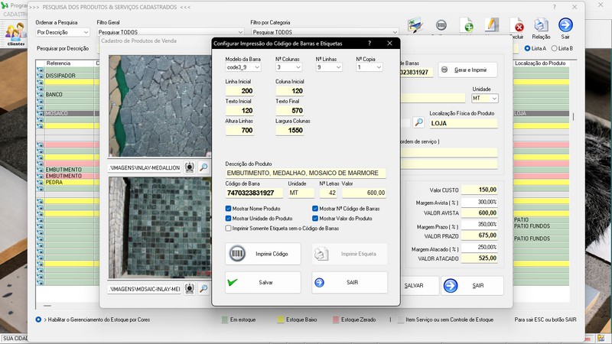The width and height of the screenshot is (612, 344).
Task: Click the Código de Barra field
Action: pyautogui.click(x=254, y=193)
